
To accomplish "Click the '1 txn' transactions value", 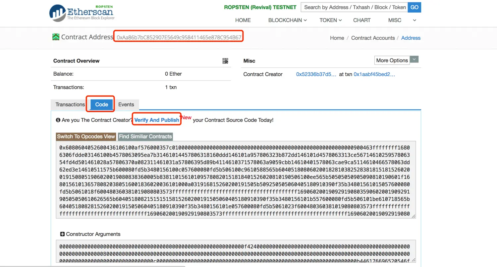I will click(x=171, y=87).
